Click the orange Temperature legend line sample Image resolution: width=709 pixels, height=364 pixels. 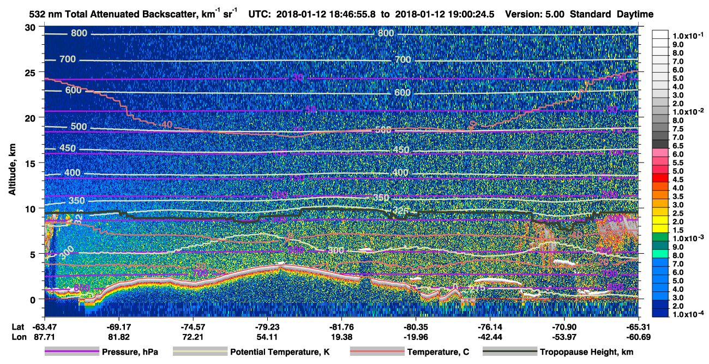(377, 353)
